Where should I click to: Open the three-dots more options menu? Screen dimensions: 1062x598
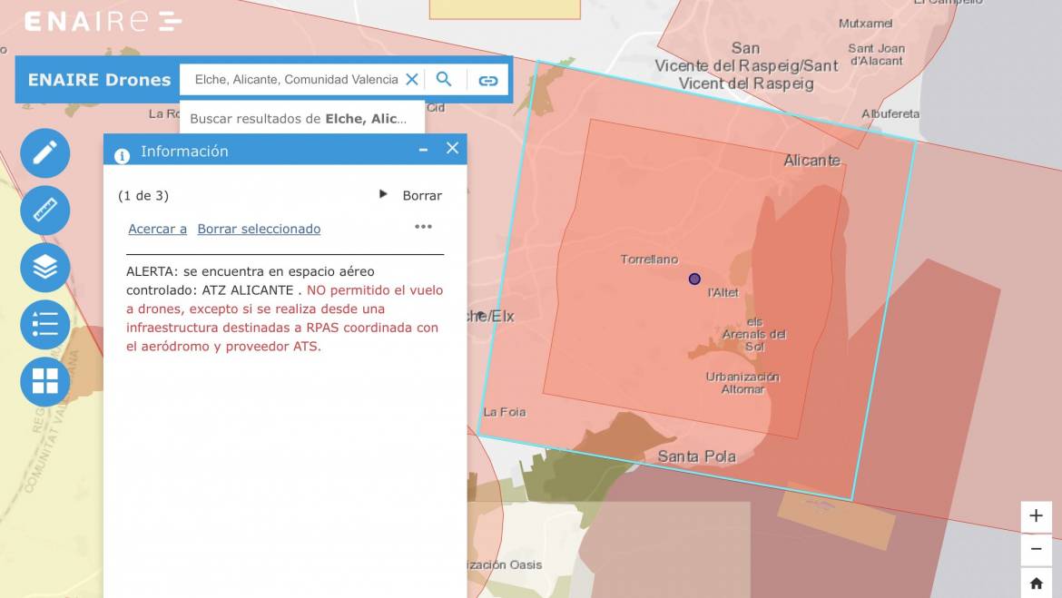tap(423, 227)
